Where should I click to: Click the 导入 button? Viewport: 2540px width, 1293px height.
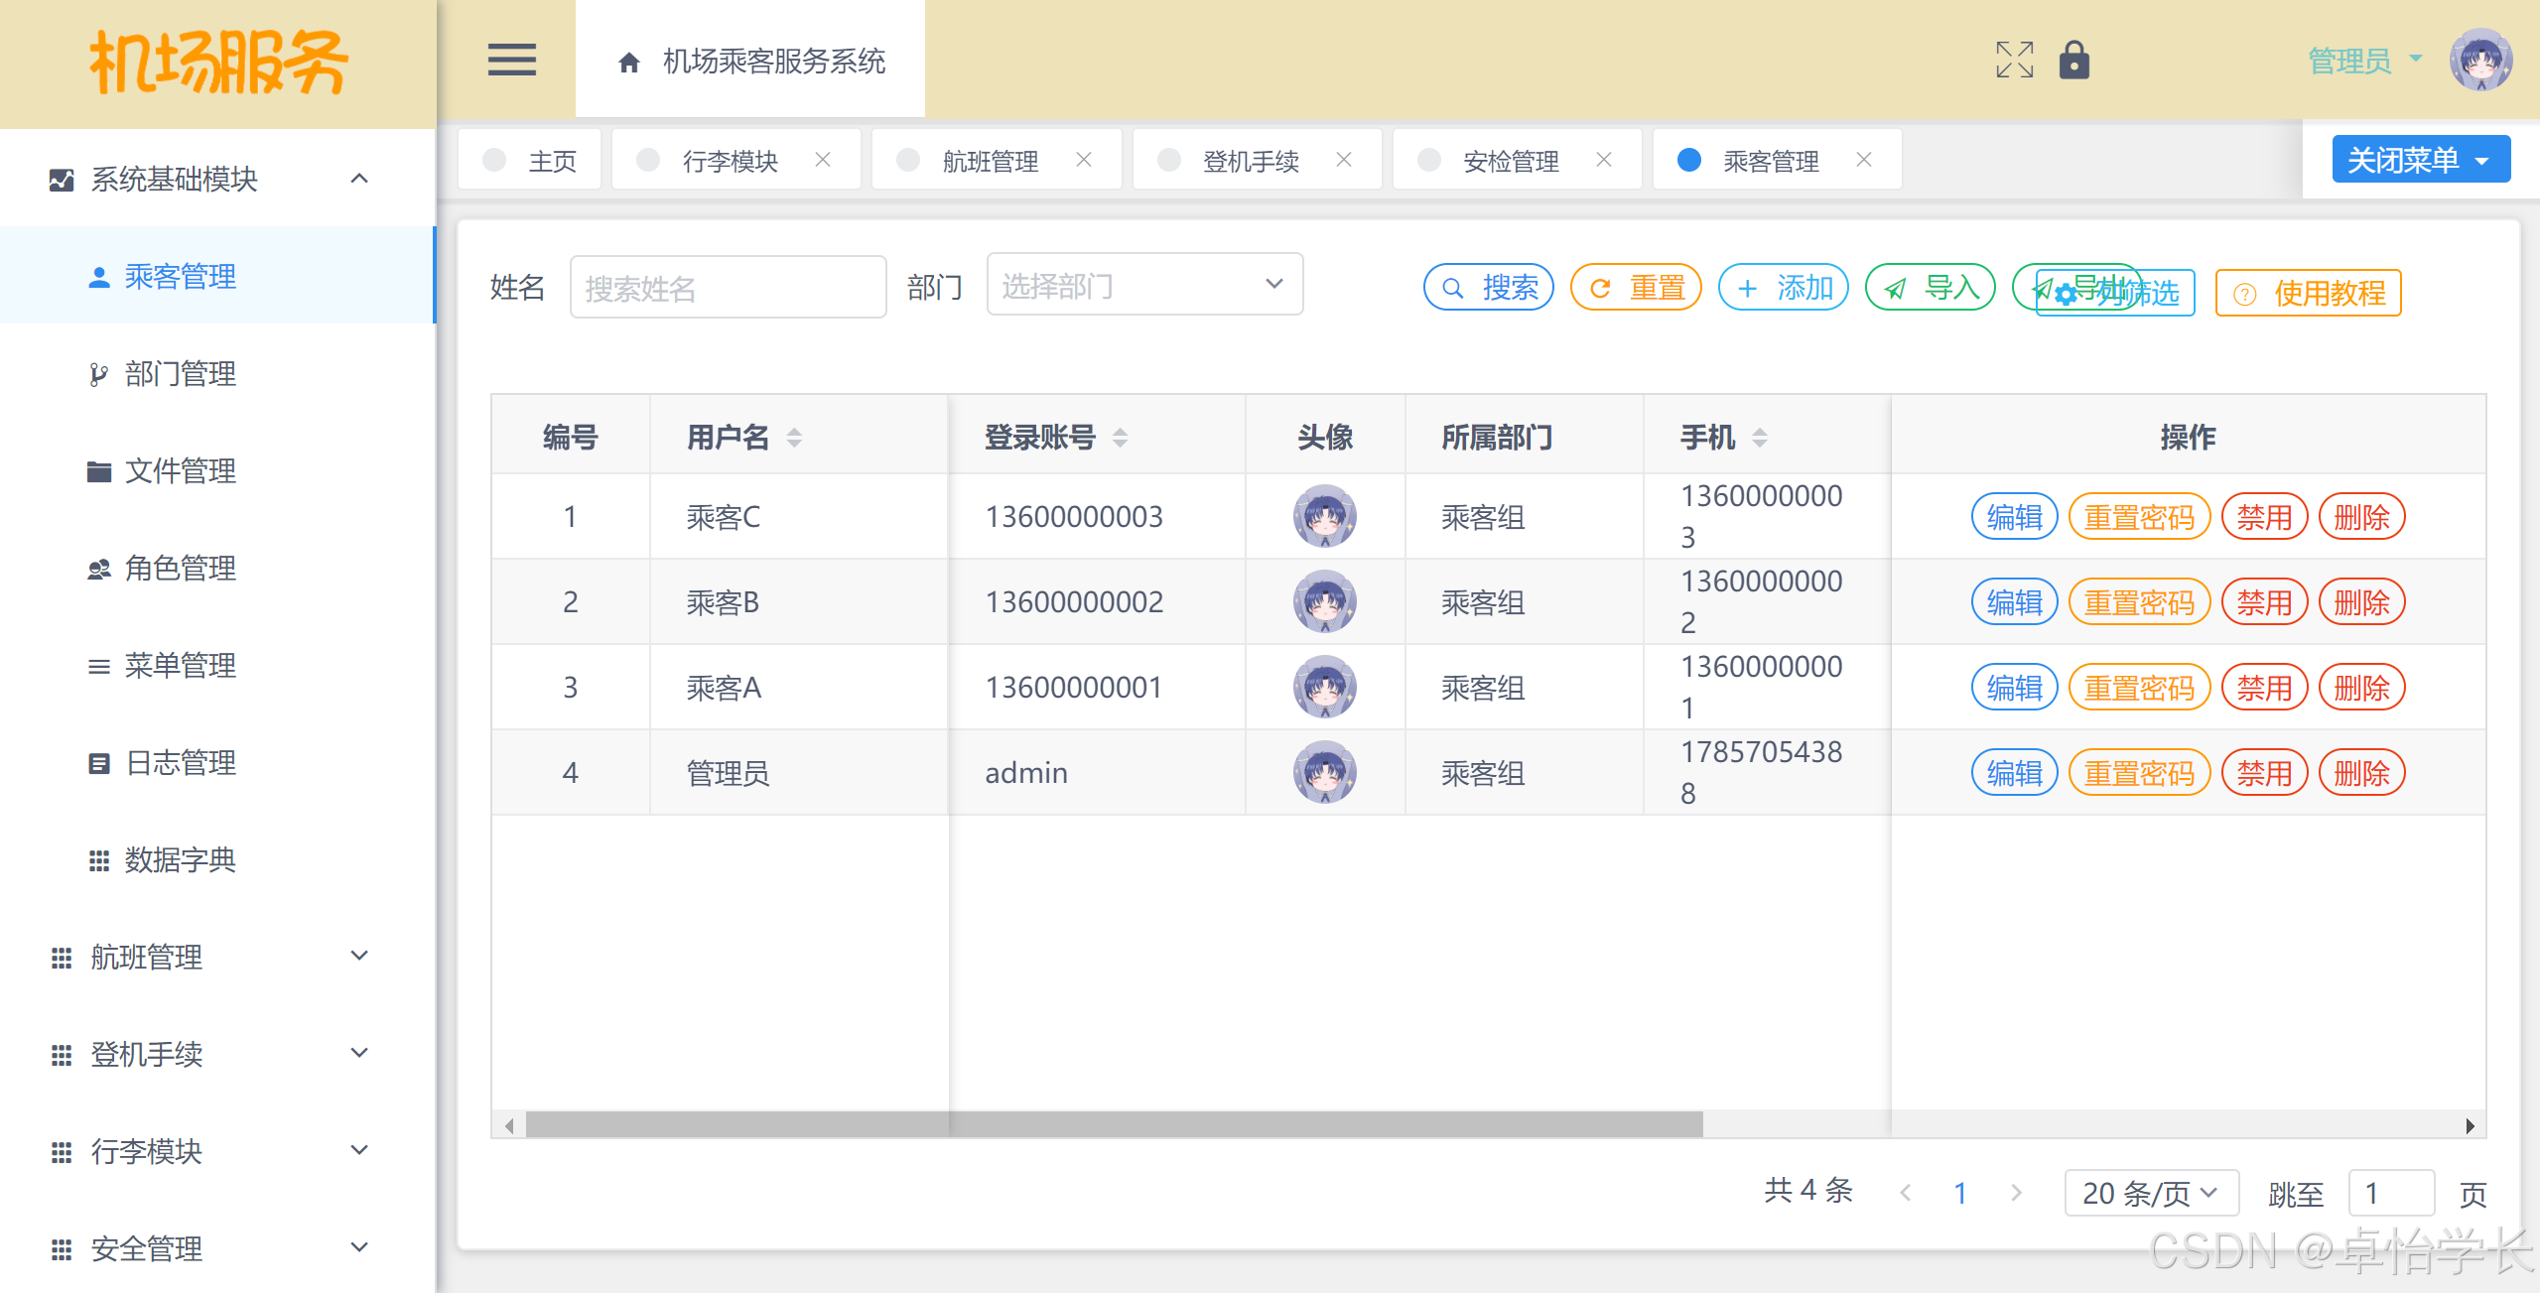point(1930,288)
